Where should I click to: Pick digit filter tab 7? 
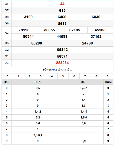tap(85, 76)
